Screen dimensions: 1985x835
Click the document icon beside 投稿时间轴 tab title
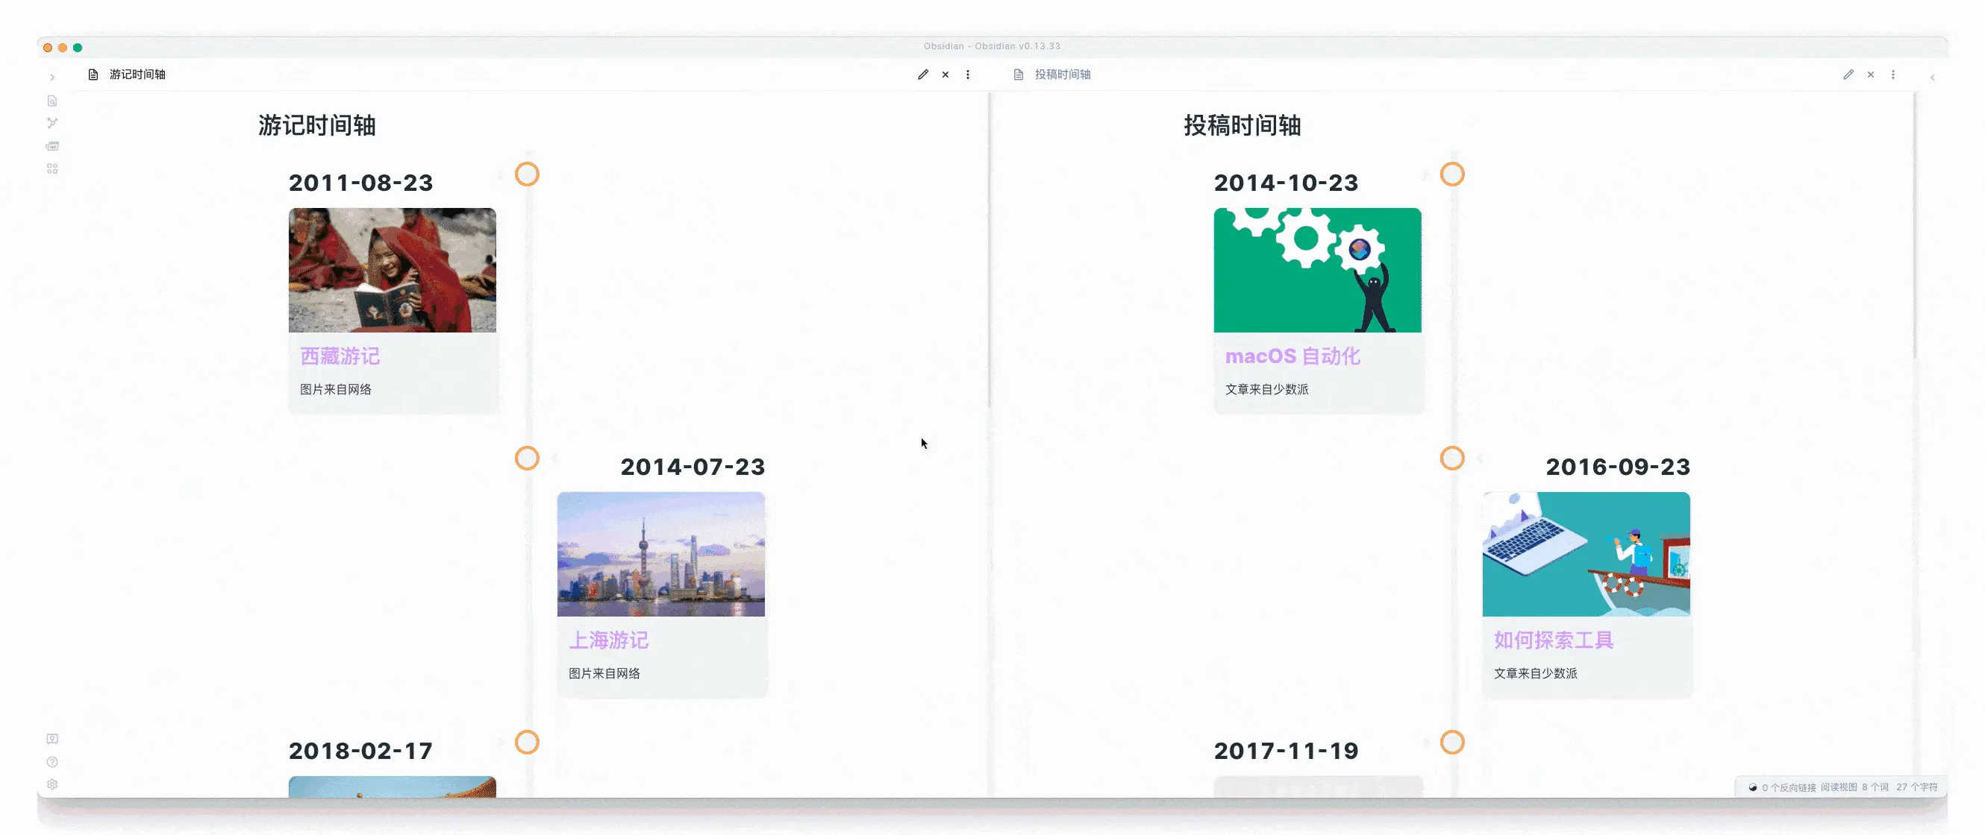pos(1019,75)
